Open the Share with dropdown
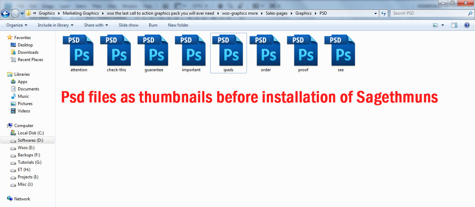This screenshot has height=207, width=475. tap(96, 25)
